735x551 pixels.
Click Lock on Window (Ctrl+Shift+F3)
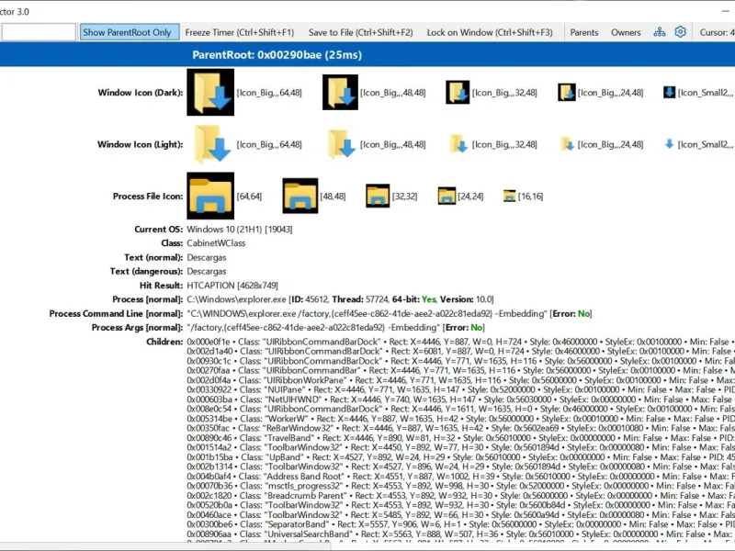490,32
